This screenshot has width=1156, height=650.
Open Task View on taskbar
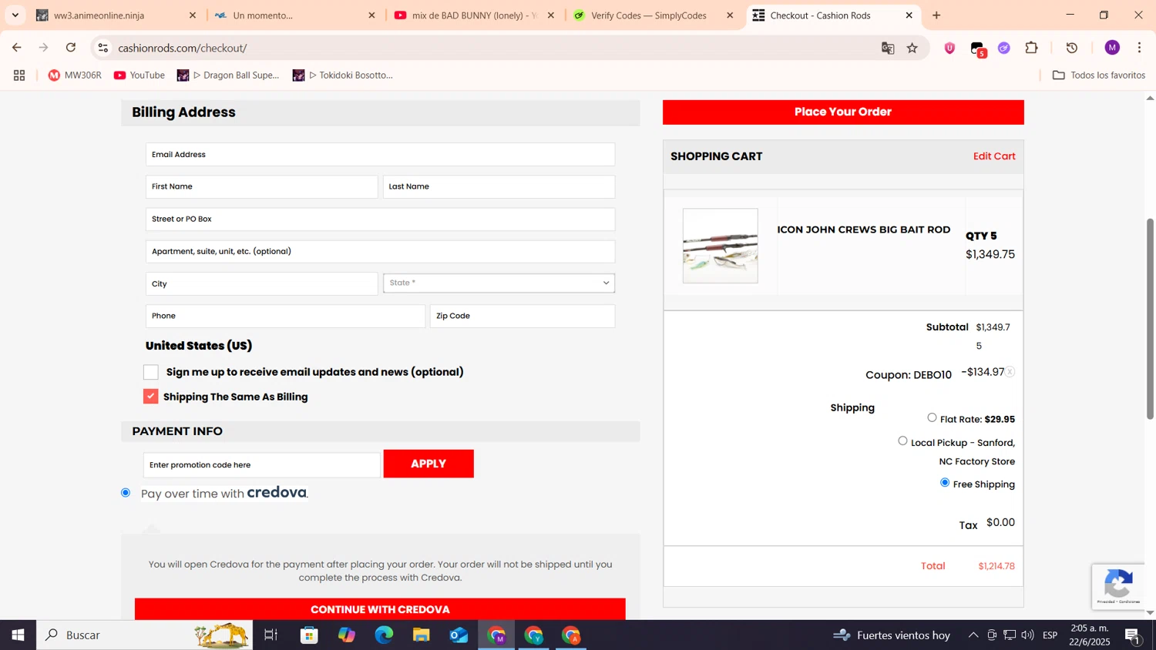[271, 635]
